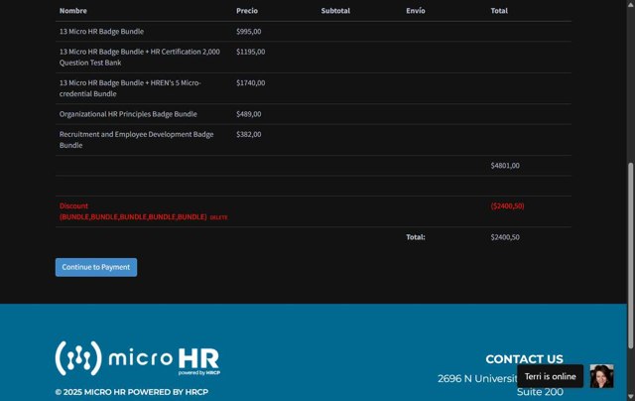Click the ($2400,50) discount amount
Viewport: 635px width, 401px height.
click(507, 205)
